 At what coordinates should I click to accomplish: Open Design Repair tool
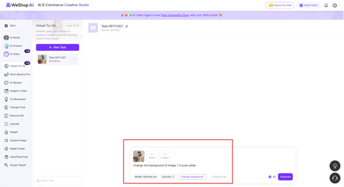(x=15, y=165)
